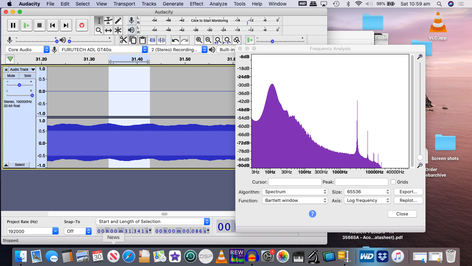472x266 pixels.
Task: Click Fit Project to Width icon
Action: coord(227,40)
